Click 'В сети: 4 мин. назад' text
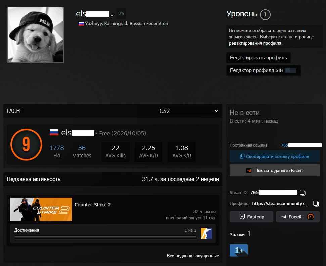Viewport: 326px width, 266px height. pos(253,121)
